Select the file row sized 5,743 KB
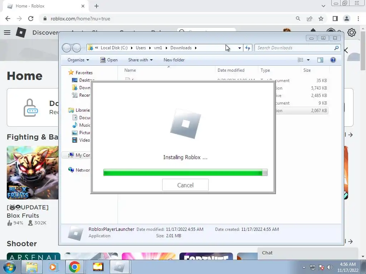This screenshot has height=274, width=366. [302, 88]
